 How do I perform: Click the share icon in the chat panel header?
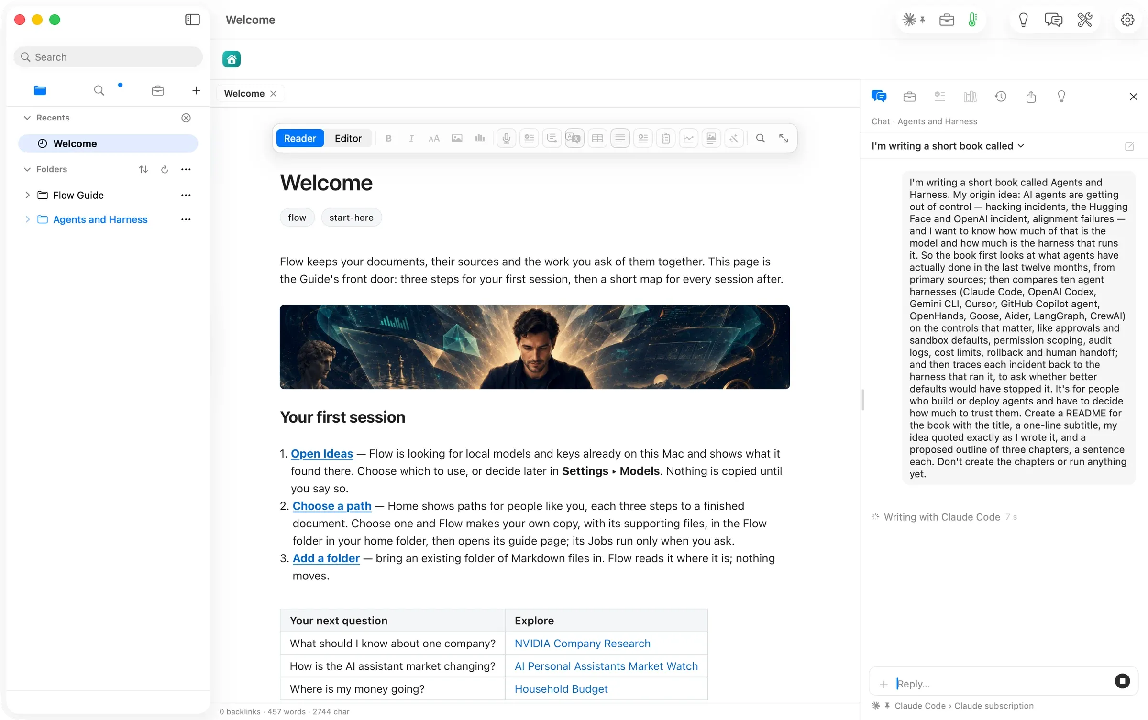[1031, 97]
